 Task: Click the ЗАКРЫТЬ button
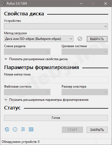97,130
